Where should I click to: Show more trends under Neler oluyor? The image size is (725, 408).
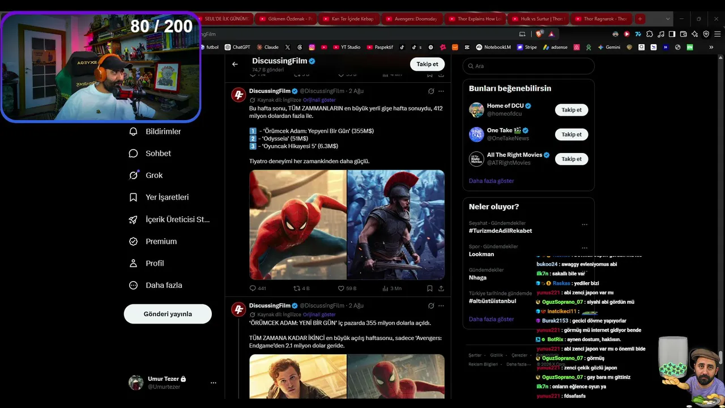(x=492, y=319)
